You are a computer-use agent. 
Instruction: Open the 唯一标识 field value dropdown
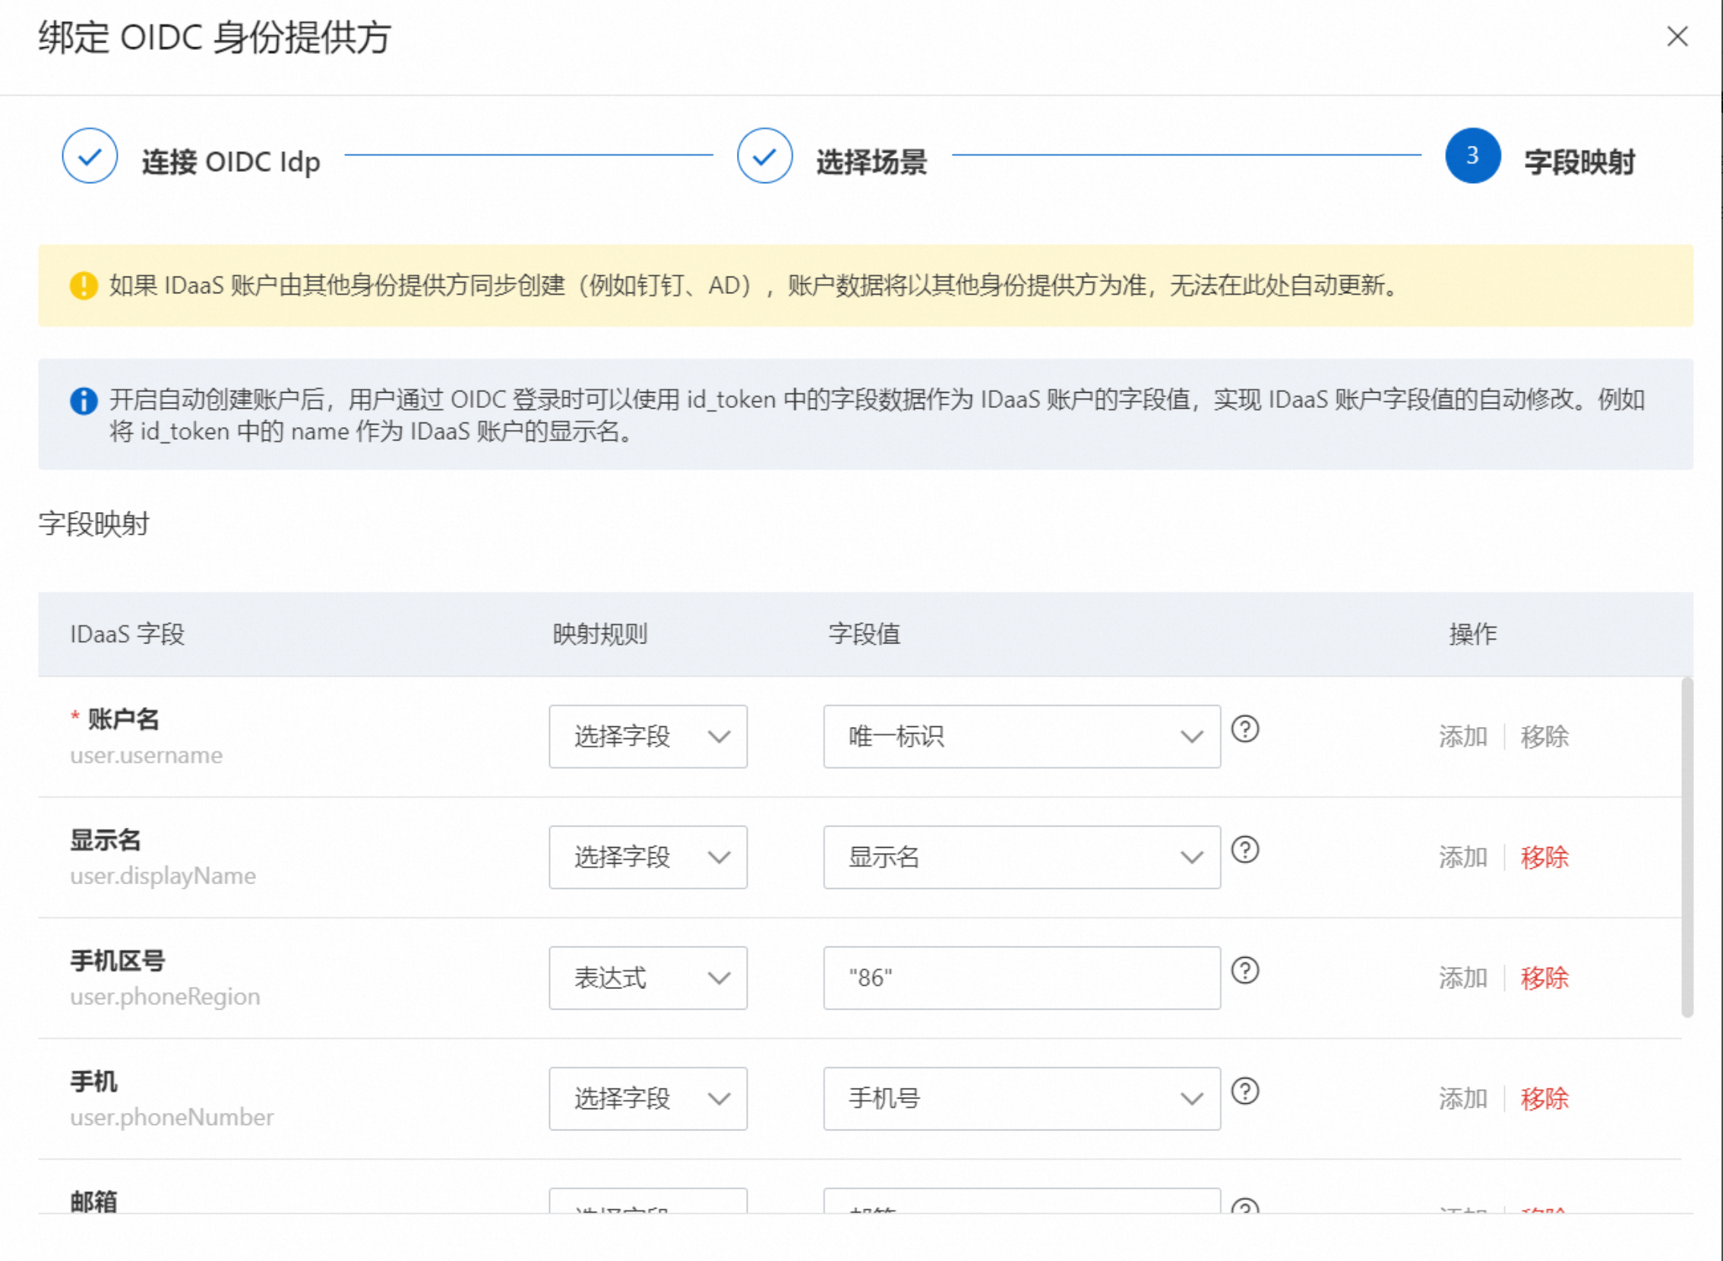(1021, 737)
